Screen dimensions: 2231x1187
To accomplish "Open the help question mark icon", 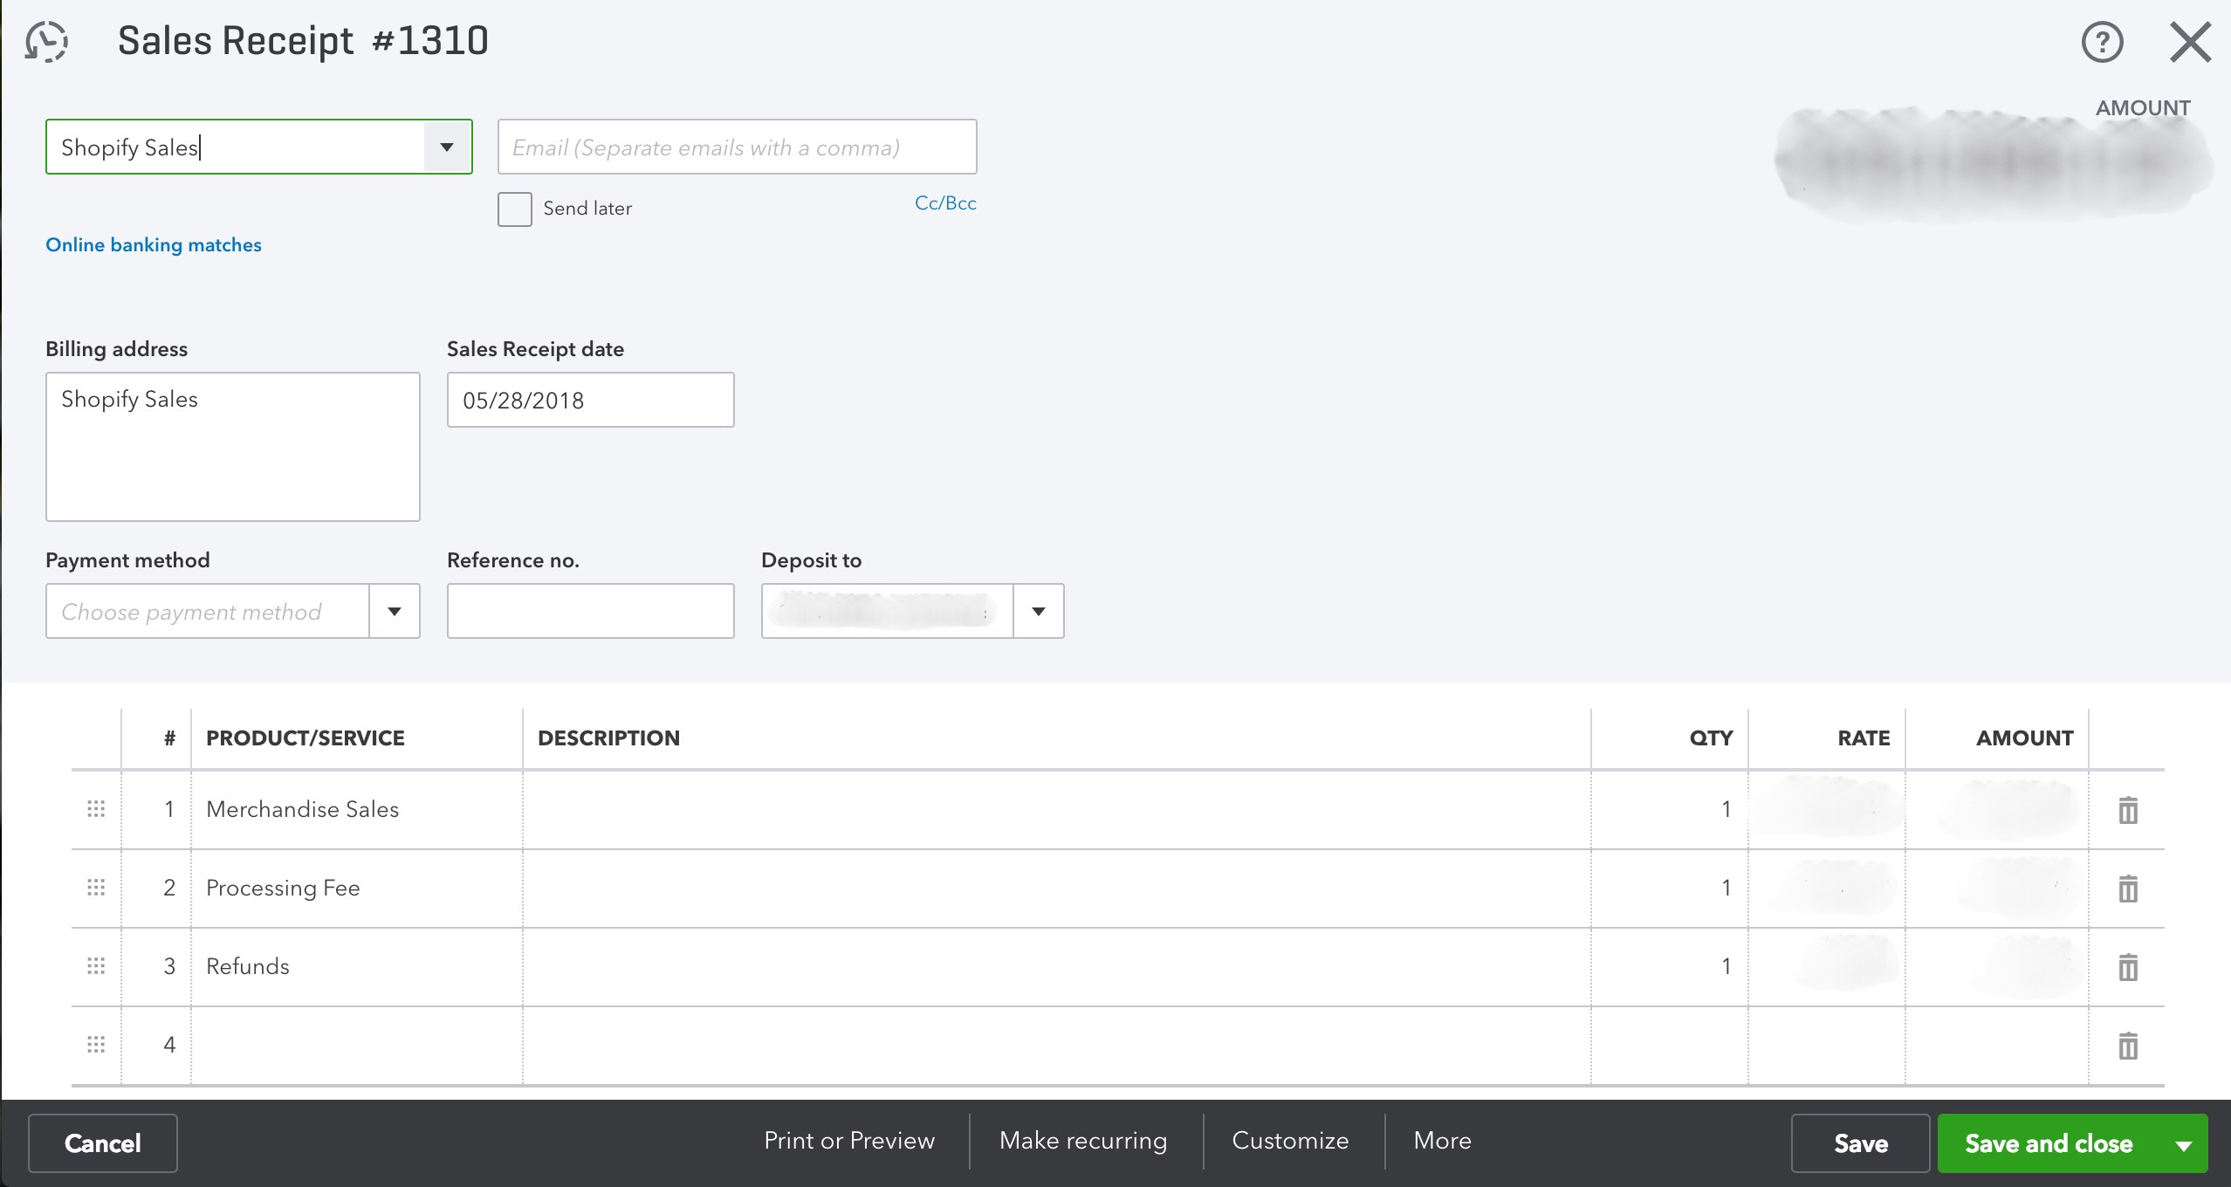I will click(2101, 41).
